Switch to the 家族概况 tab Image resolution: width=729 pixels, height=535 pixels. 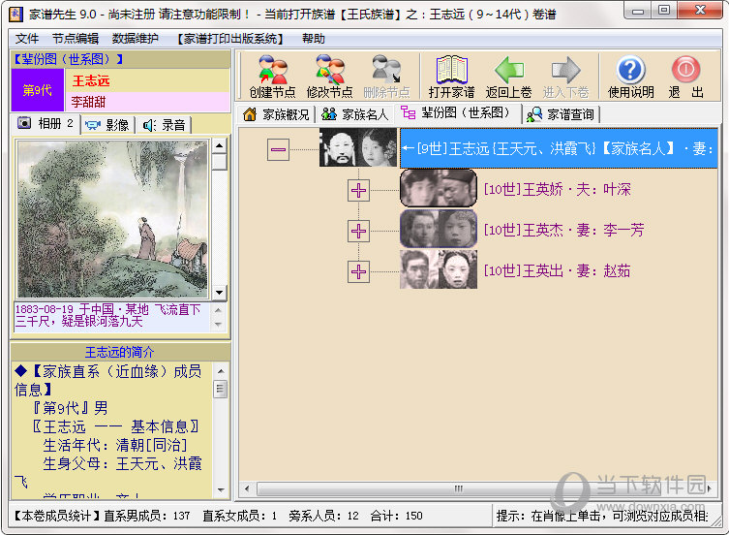[277, 114]
